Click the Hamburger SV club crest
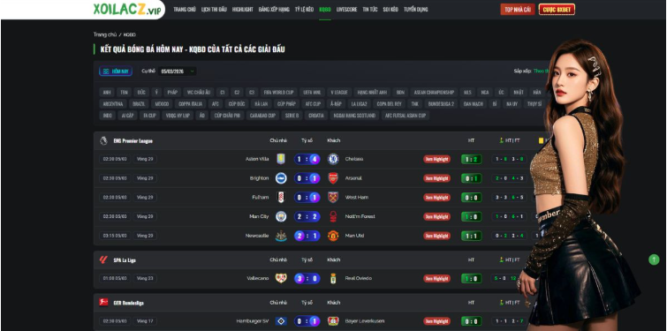The image size is (667, 331). 281,321
